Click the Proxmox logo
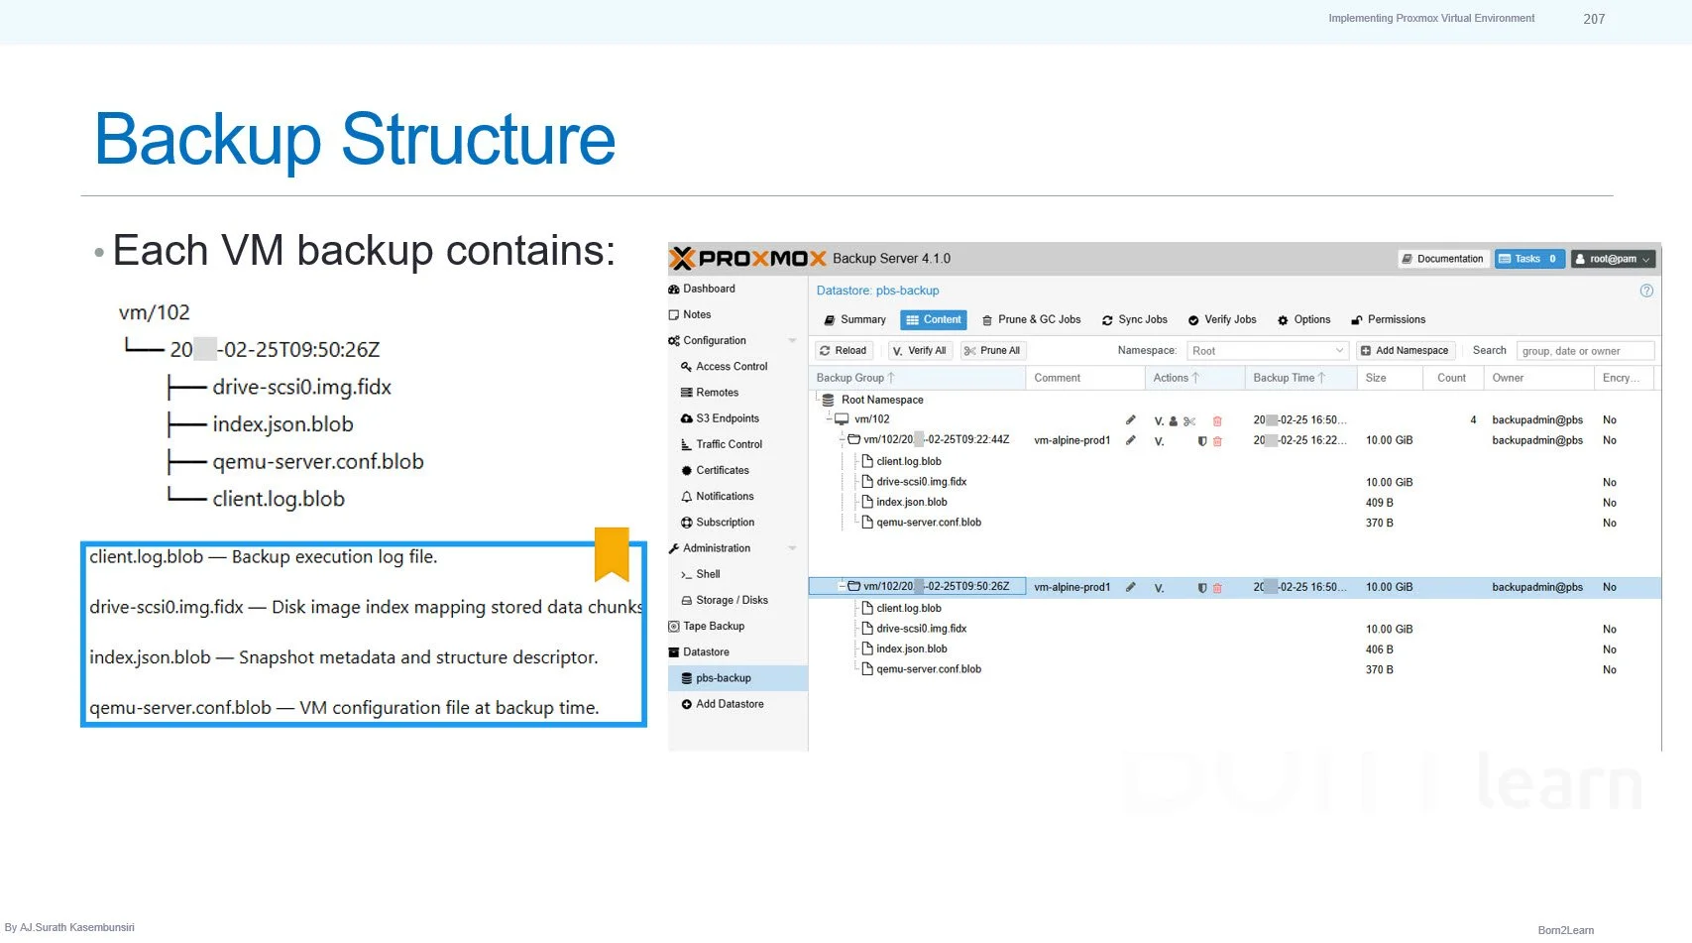The image size is (1692, 943). (x=748, y=259)
